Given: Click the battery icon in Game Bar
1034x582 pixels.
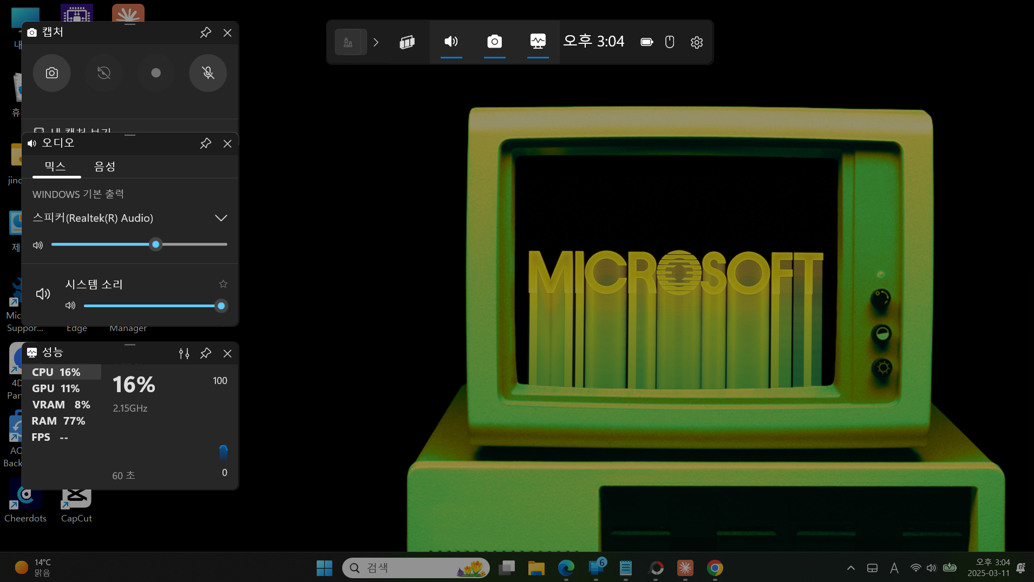Looking at the screenshot, I should coord(647,42).
